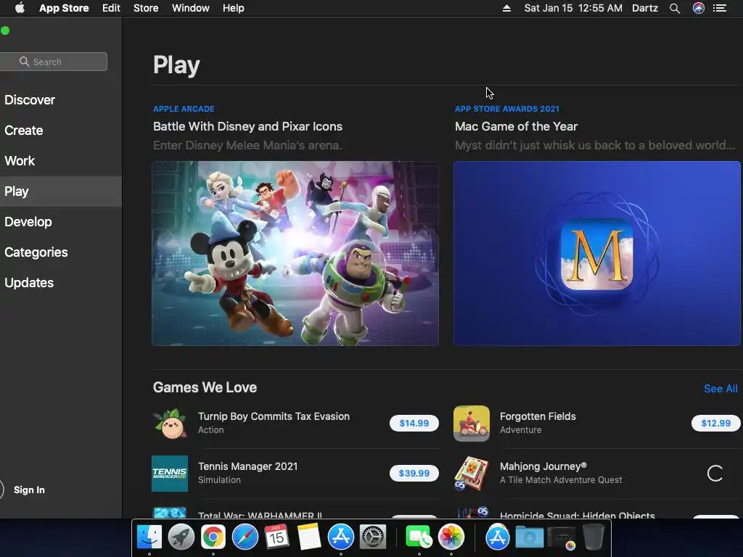743x557 pixels.
Task: Open Siri from the menu bar
Action: pos(699,8)
